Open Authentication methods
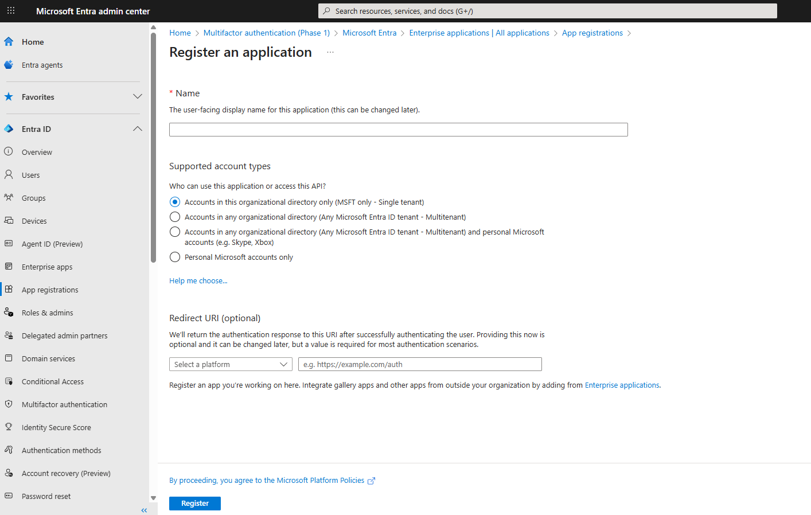Screen dimensions: 811x515 pos(61,450)
